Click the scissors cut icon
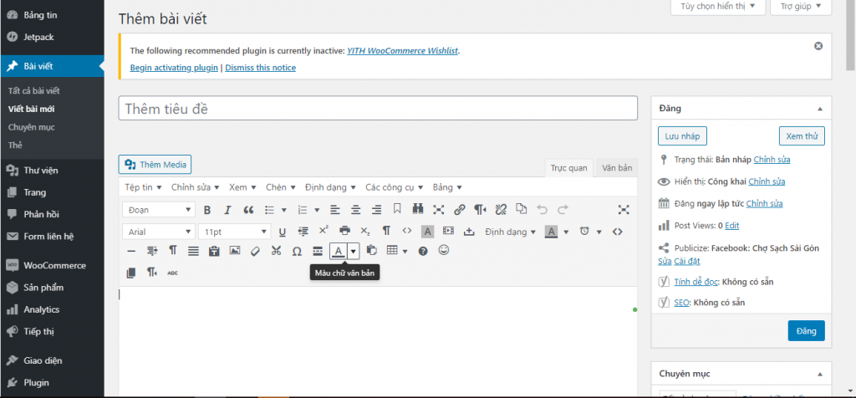 coord(276,251)
